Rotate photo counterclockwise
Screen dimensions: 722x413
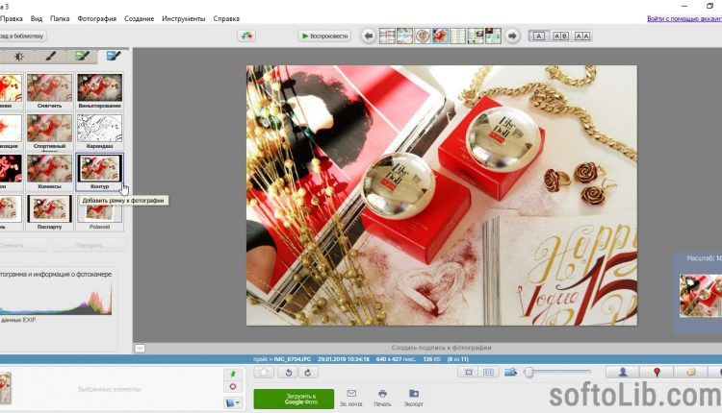288,372
